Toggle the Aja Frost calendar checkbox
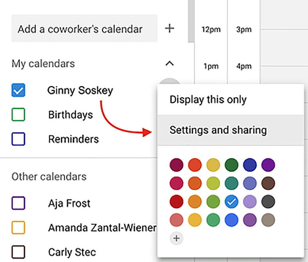Screen dimensions: 308x262 (18, 203)
